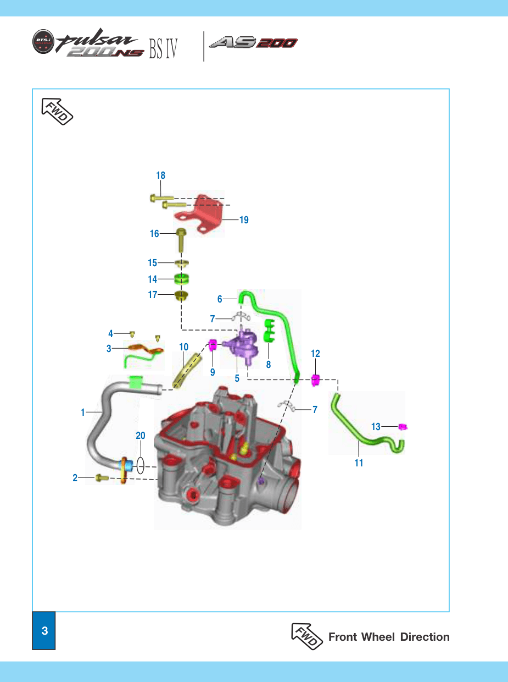Click the AS 200 logo
This screenshot has width=508, height=682.
pyautogui.click(x=254, y=43)
